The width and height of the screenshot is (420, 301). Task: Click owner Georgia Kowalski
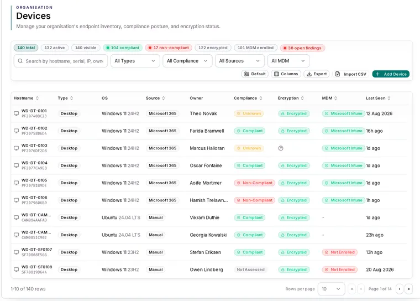pyautogui.click(x=208, y=235)
